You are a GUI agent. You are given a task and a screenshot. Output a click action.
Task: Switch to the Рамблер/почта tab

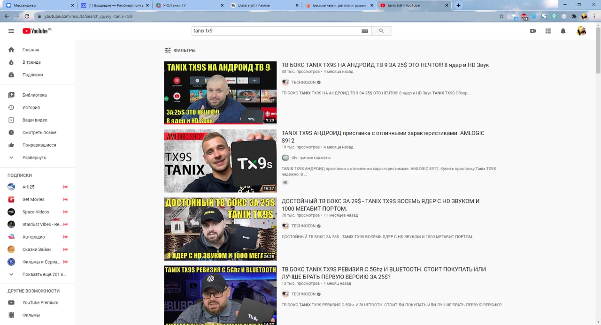[x=116, y=5]
